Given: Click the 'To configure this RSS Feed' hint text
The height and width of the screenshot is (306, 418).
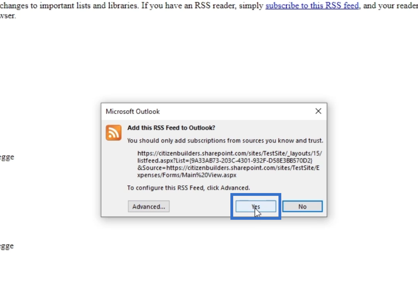Looking at the screenshot, I should [188, 188].
